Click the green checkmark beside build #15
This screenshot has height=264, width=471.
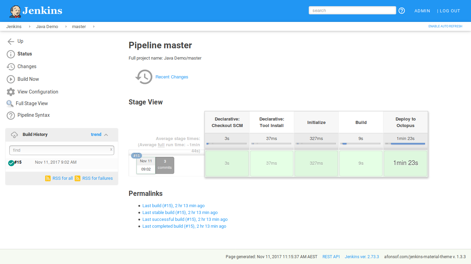point(11,163)
